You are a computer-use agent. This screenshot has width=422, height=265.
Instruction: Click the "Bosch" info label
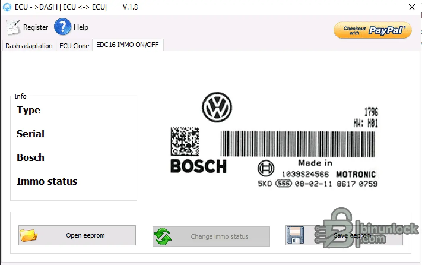point(31,157)
